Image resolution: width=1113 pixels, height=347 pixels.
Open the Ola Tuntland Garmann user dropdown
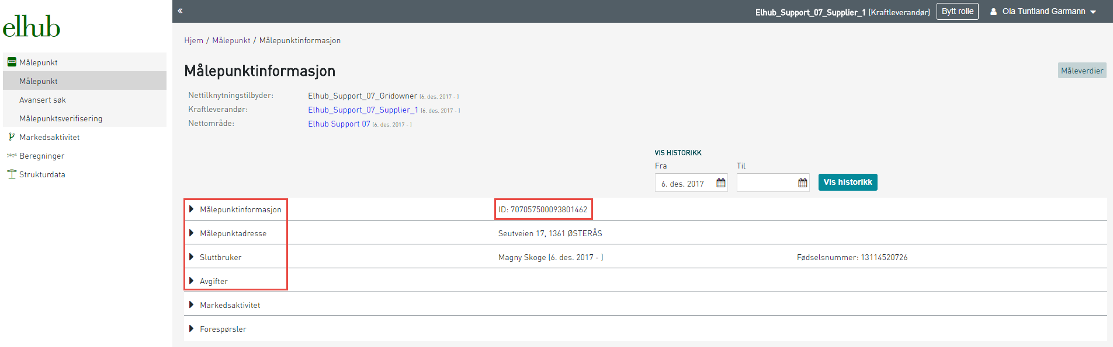[x=1043, y=11]
